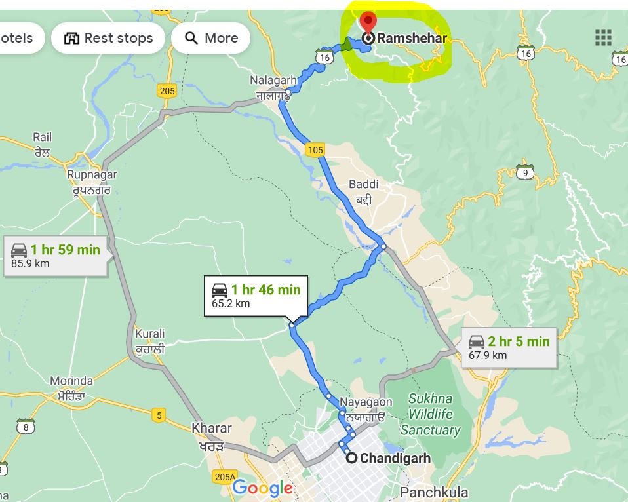Choose the 1 hr 59 min route
628x502 pixels.
pos(56,256)
